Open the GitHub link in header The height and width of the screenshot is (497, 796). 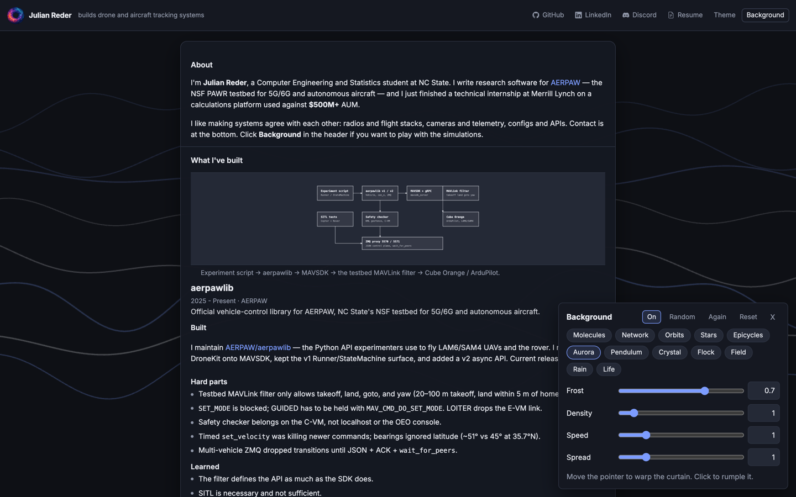click(548, 15)
